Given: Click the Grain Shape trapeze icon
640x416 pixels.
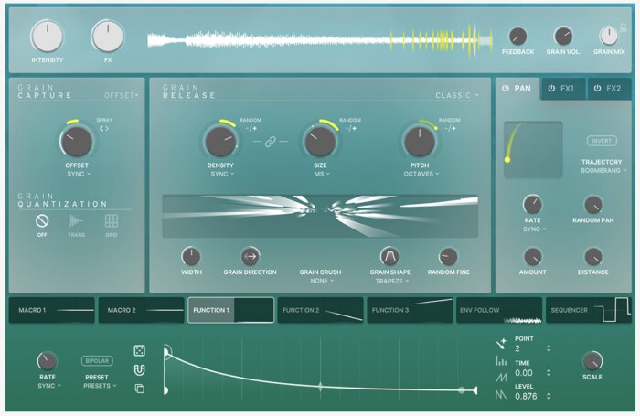Looking at the screenshot, I should point(389,256).
